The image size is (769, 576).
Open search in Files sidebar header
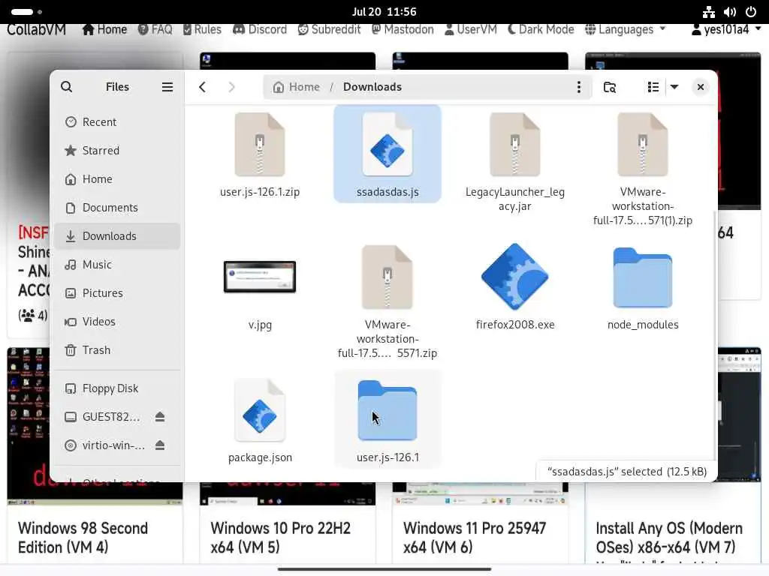pos(66,87)
